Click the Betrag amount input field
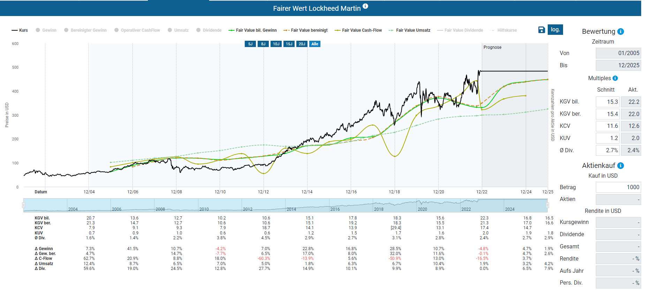The width and height of the screenshot is (645, 294). click(618, 187)
